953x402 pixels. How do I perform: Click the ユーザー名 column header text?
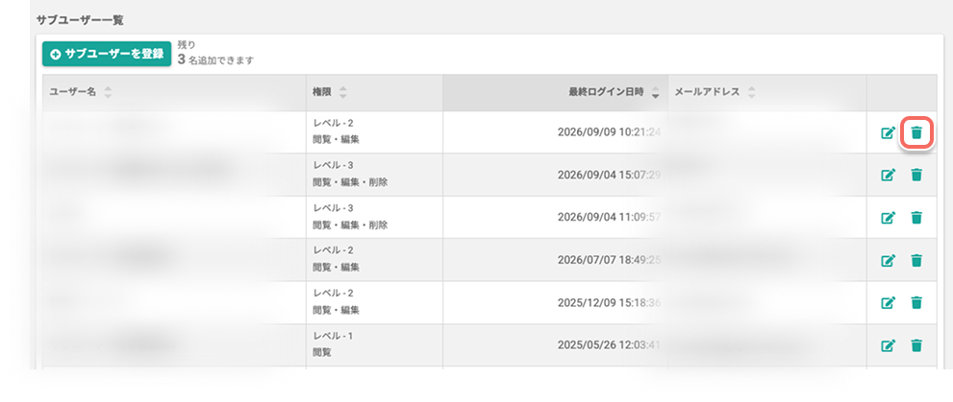[73, 93]
